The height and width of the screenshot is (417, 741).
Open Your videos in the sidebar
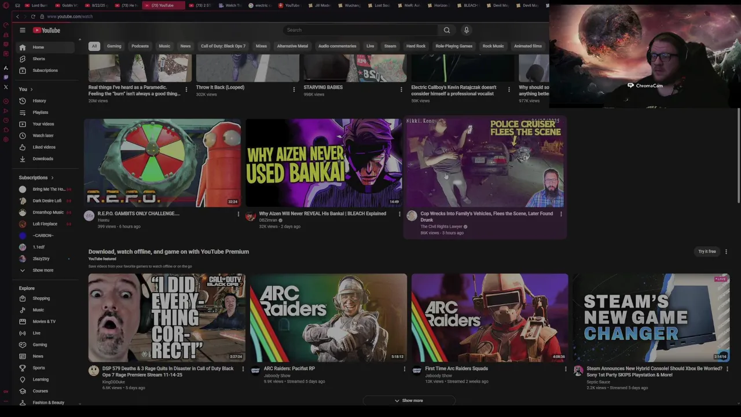click(x=44, y=124)
